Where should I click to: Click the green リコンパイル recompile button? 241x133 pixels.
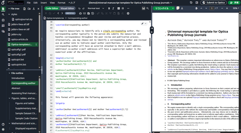coord(162,8)
